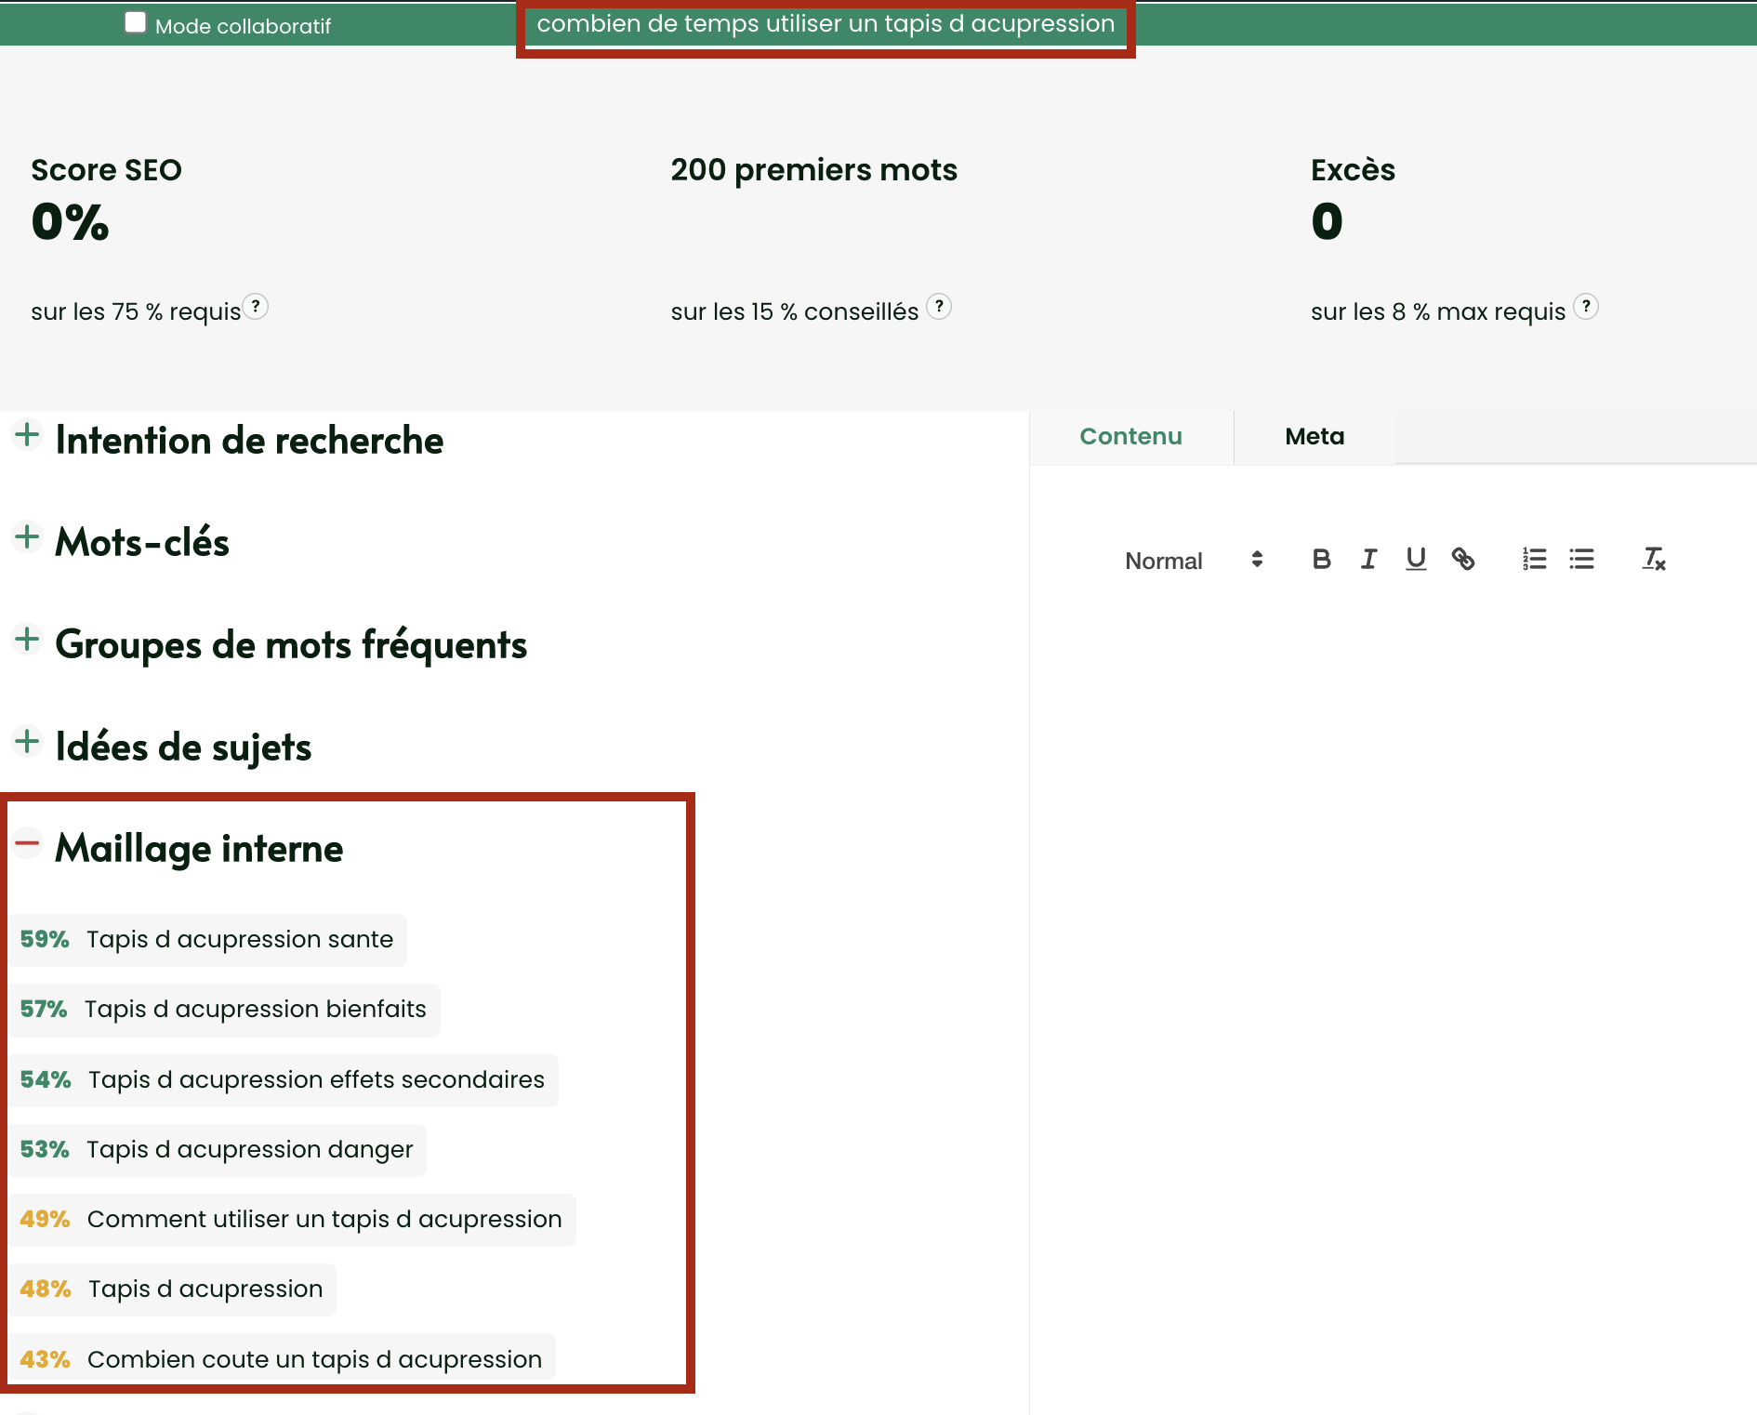Create a numbered list
Image resolution: width=1757 pixels, height=1415 pixels.
point(1534,559)
